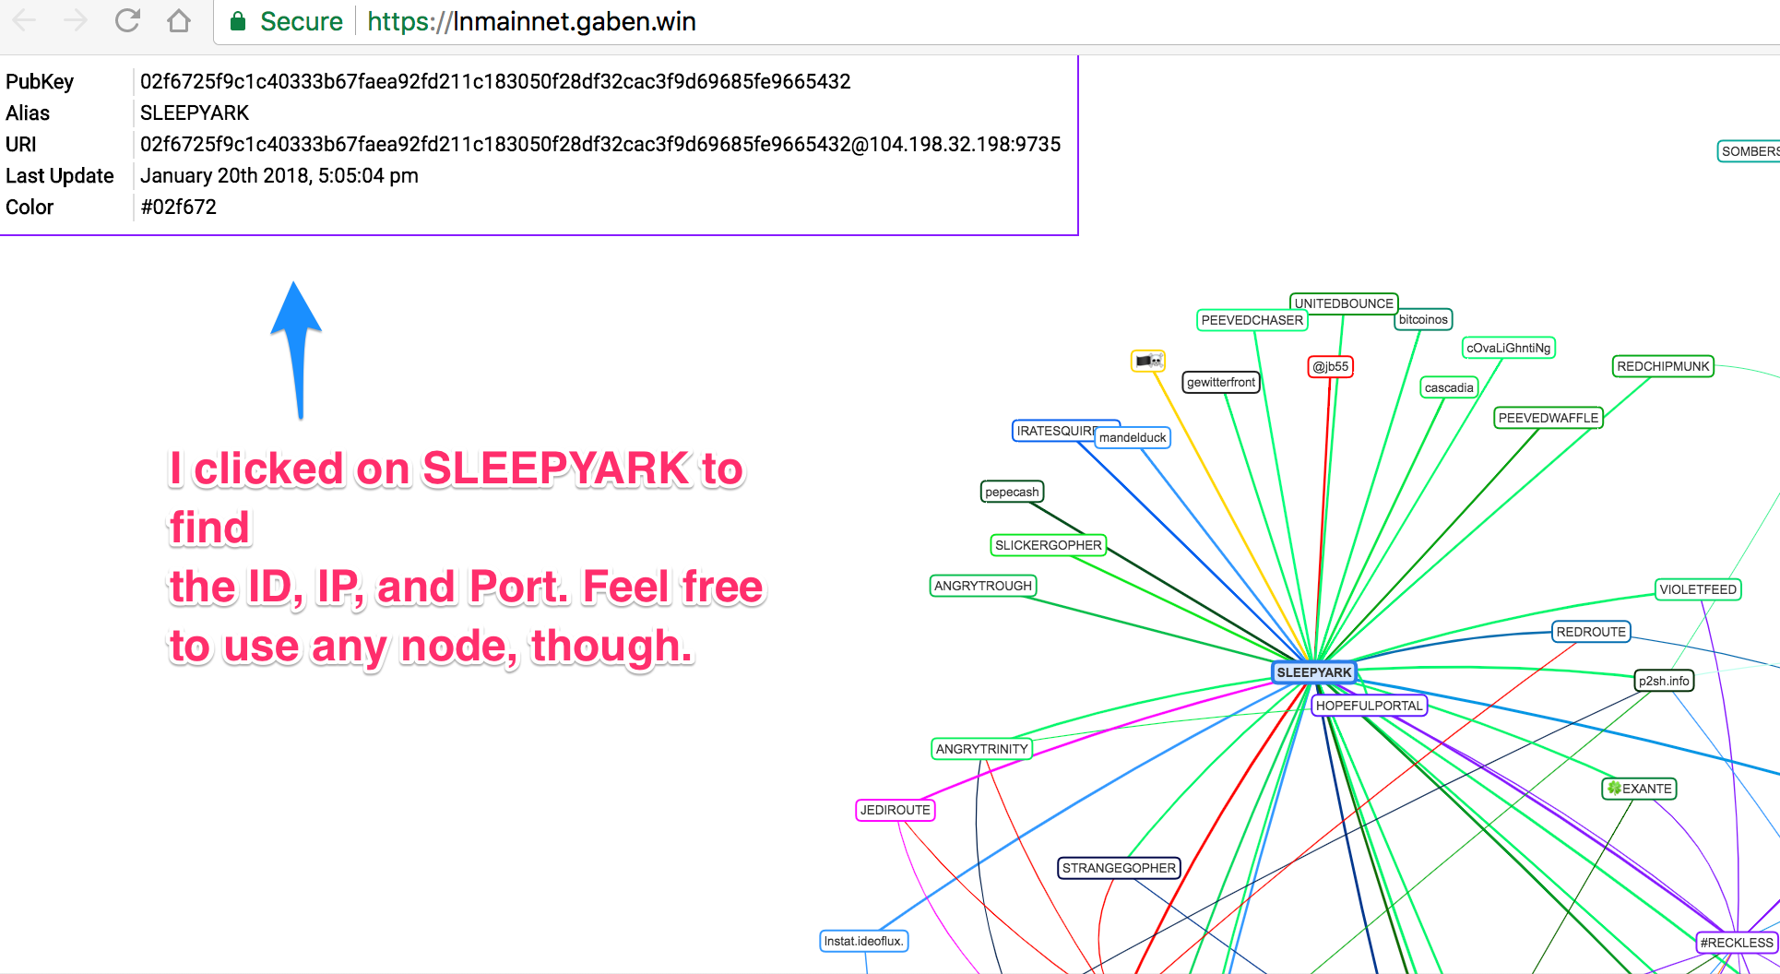
Task: Select the @jb55 node
Action: tap(1331, 366)
